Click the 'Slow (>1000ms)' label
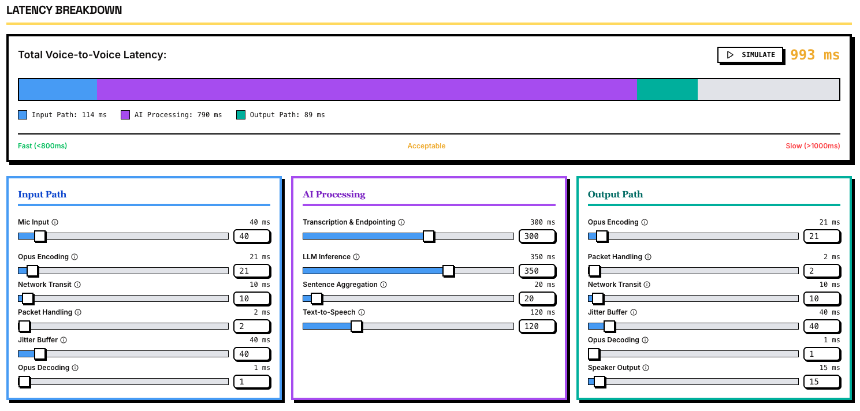This screenshot has width=860, height=411. 813,146
